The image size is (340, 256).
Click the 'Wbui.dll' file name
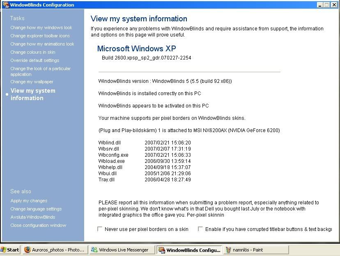coord(107,174)
